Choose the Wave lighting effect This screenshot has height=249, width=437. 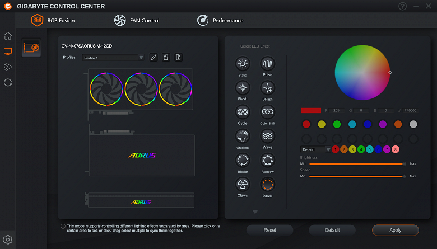click(x=268, y=136)
